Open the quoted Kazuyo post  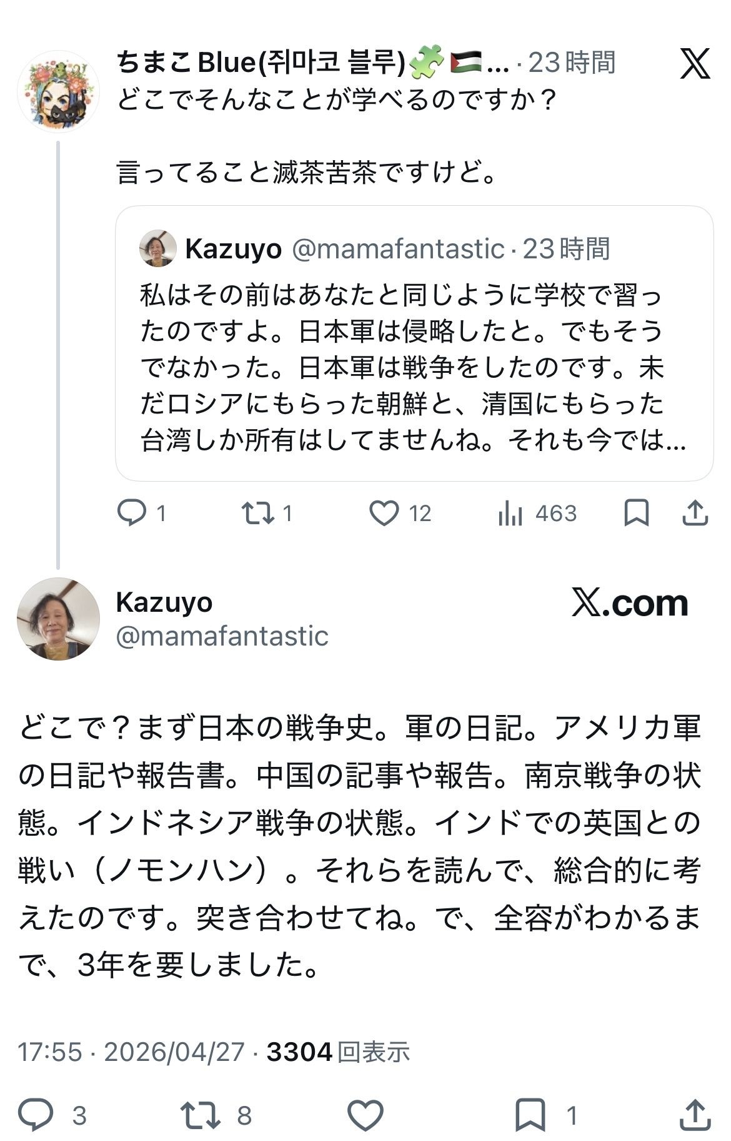tap(414, 368)
